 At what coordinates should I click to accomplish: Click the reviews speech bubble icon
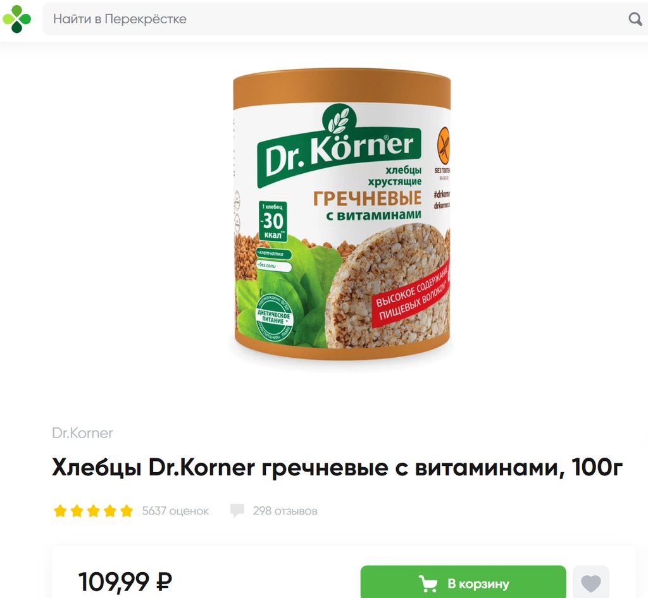(x=237, y=511)
